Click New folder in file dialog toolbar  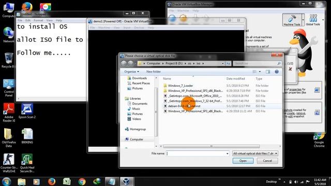click(x=154, y=72)
